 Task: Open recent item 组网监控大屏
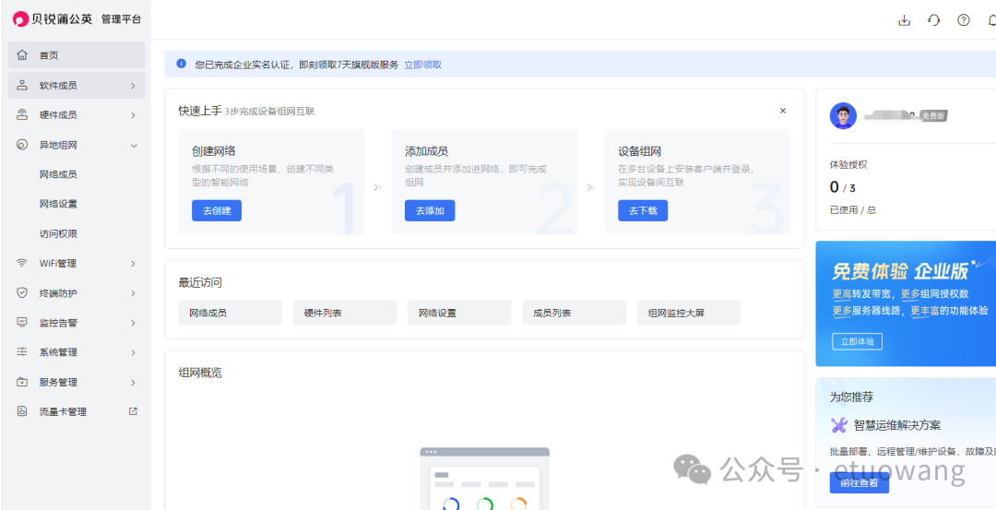pos(689,313)
